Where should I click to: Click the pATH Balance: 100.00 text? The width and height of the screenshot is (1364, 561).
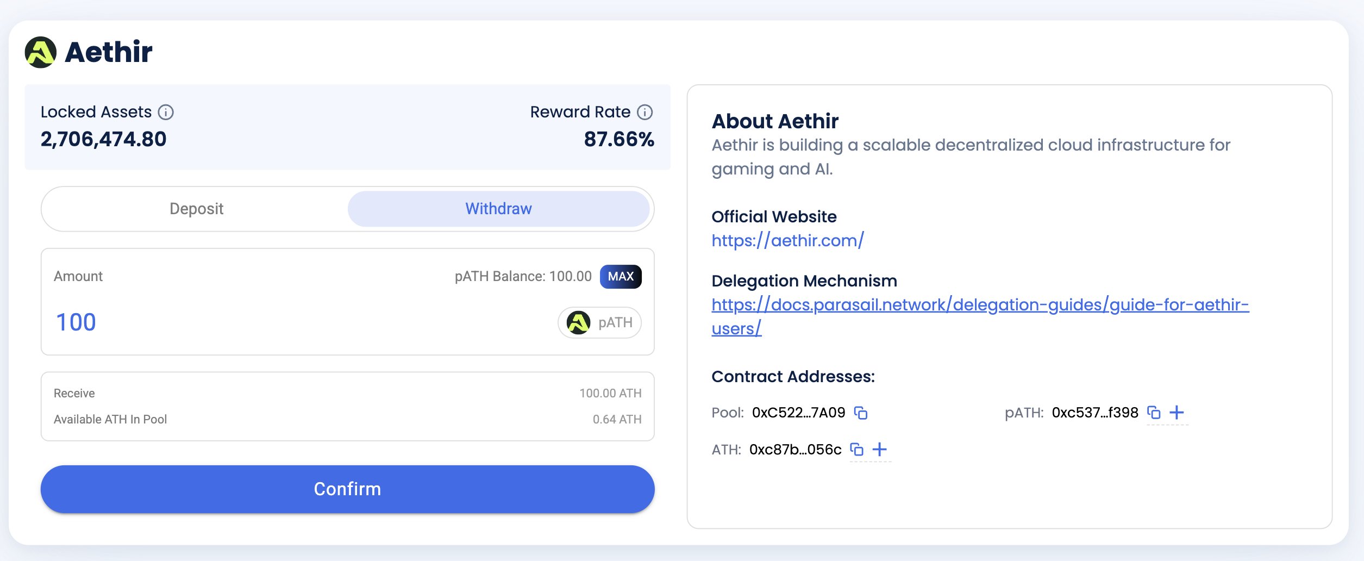click(x=523, y=276)
